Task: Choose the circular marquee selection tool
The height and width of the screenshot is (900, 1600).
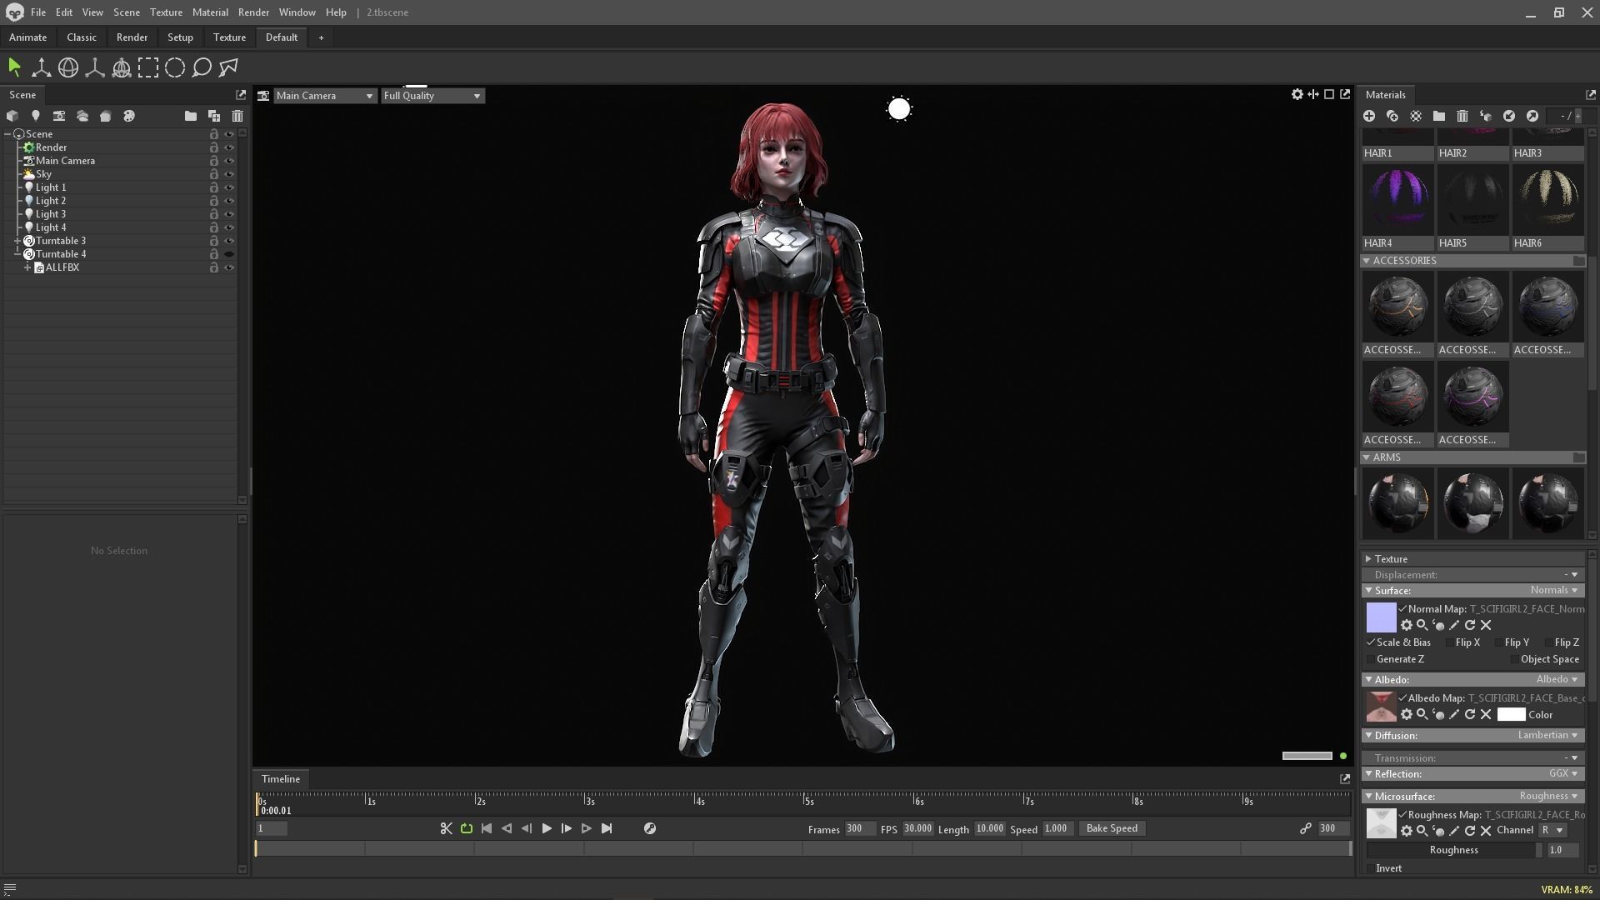Action: 174,67
